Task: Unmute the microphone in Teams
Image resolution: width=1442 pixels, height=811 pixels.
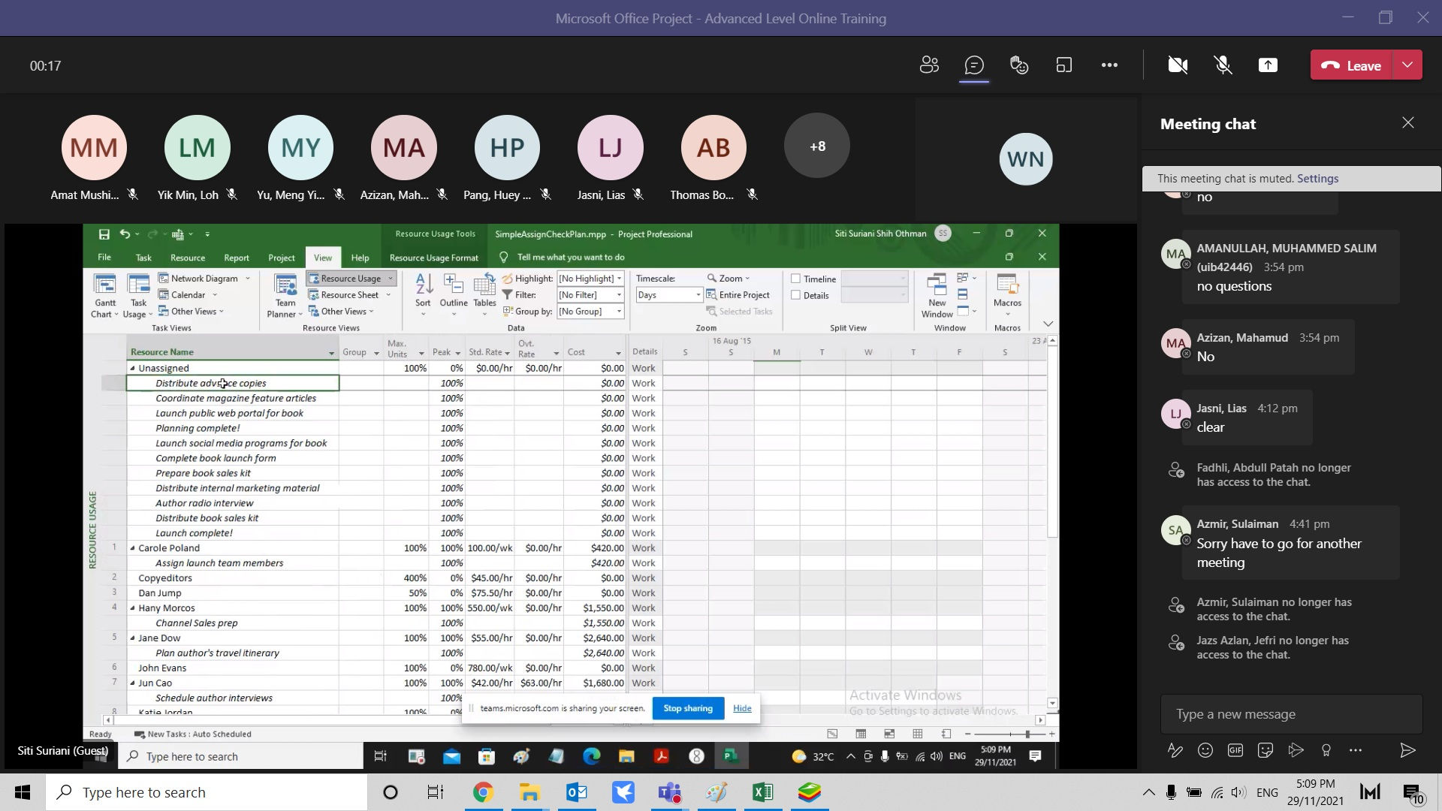Action: click(x=1223, y=65)
